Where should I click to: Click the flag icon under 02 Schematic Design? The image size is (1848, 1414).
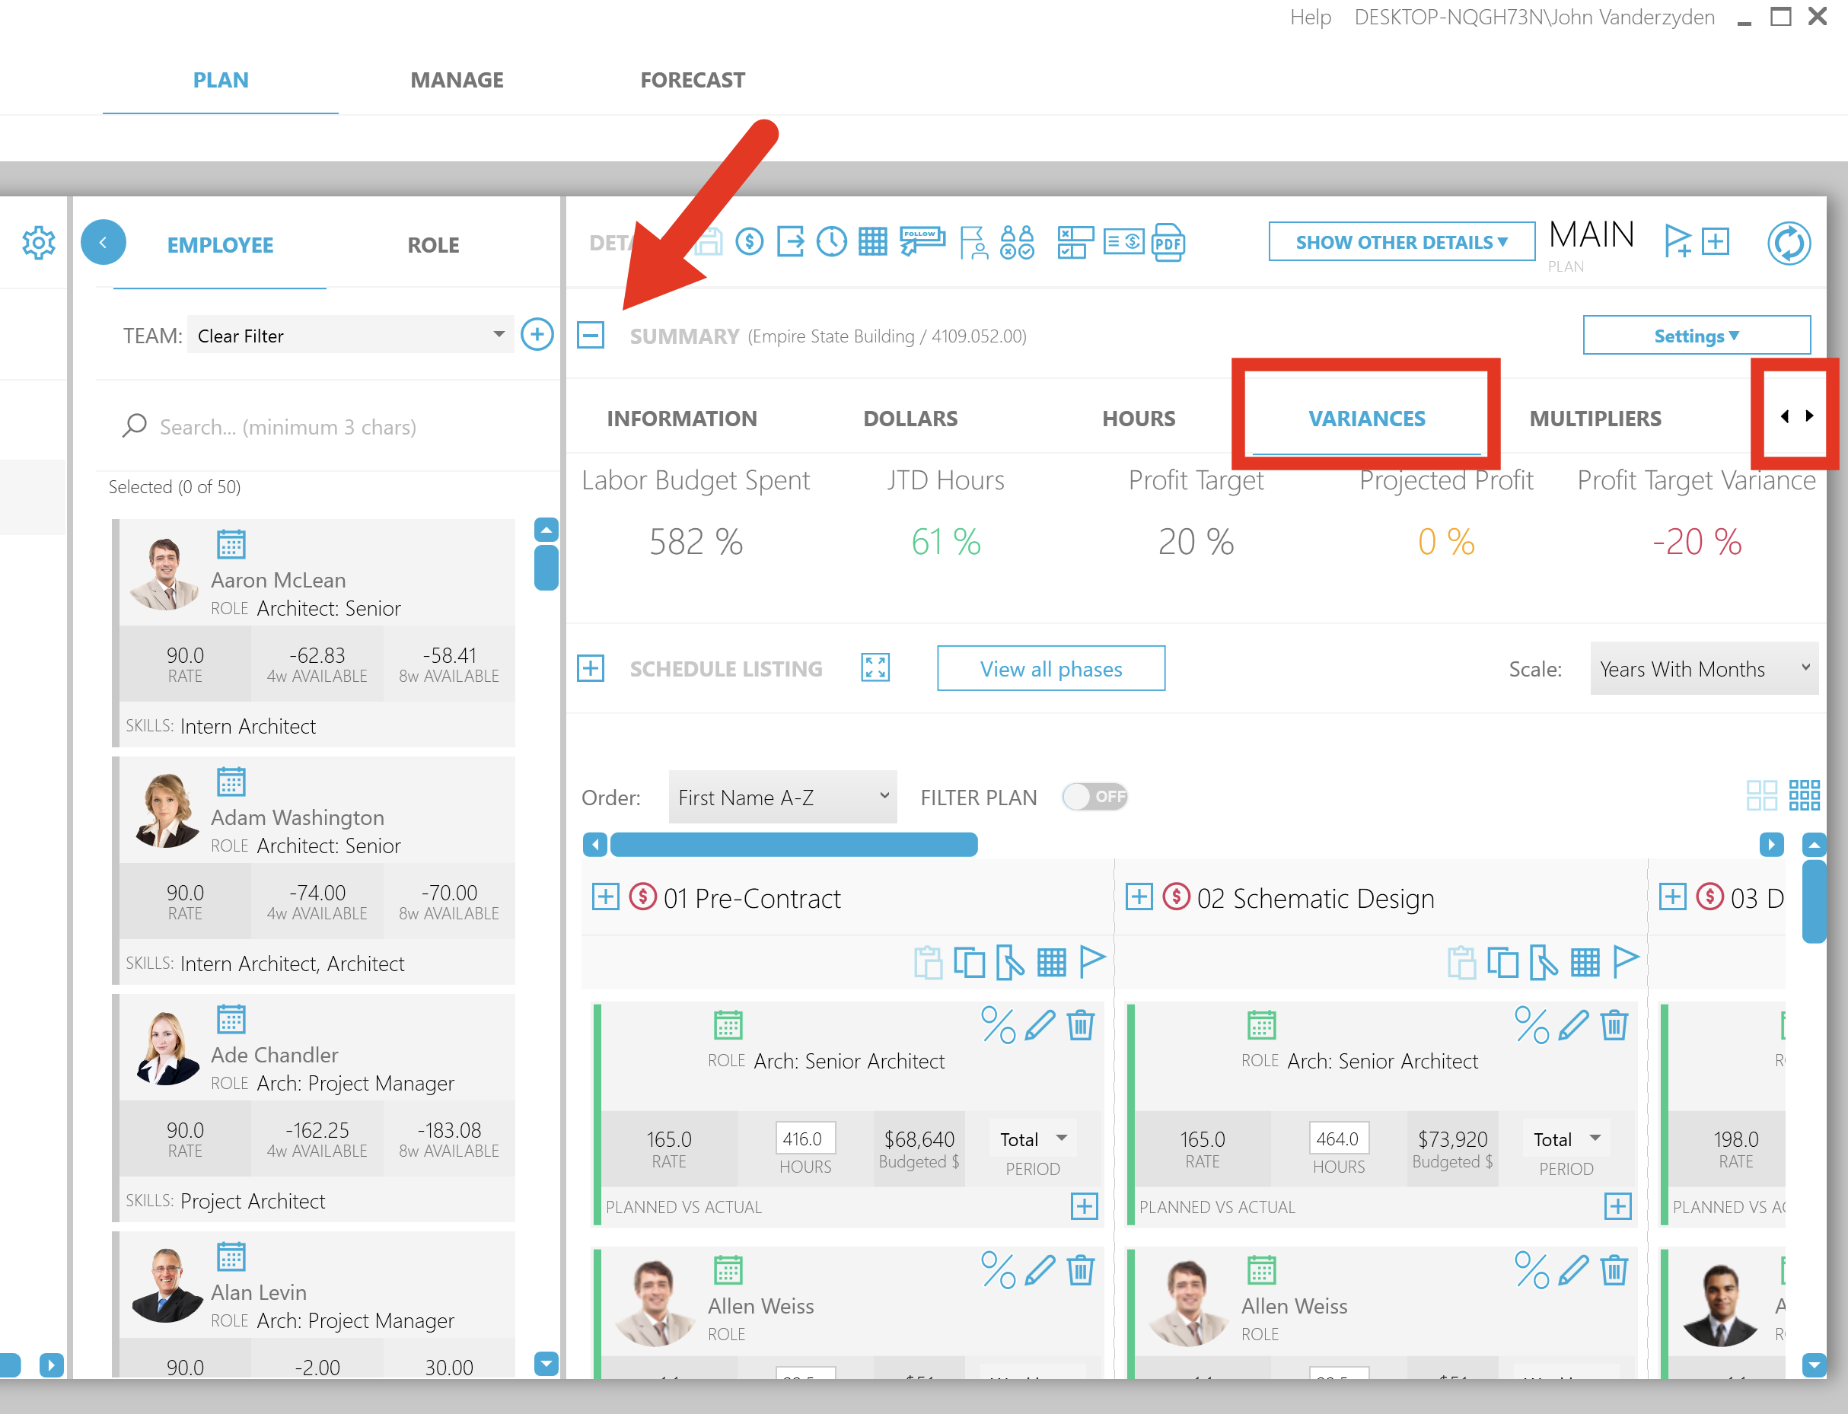(1625, 961)
